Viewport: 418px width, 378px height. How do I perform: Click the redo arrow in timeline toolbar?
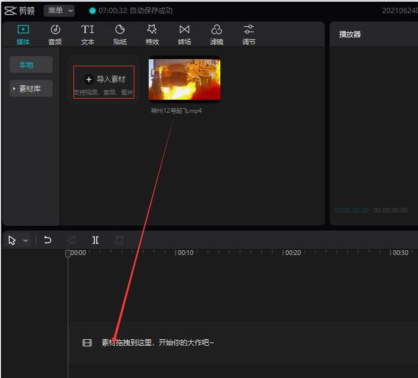pos(72,240)
